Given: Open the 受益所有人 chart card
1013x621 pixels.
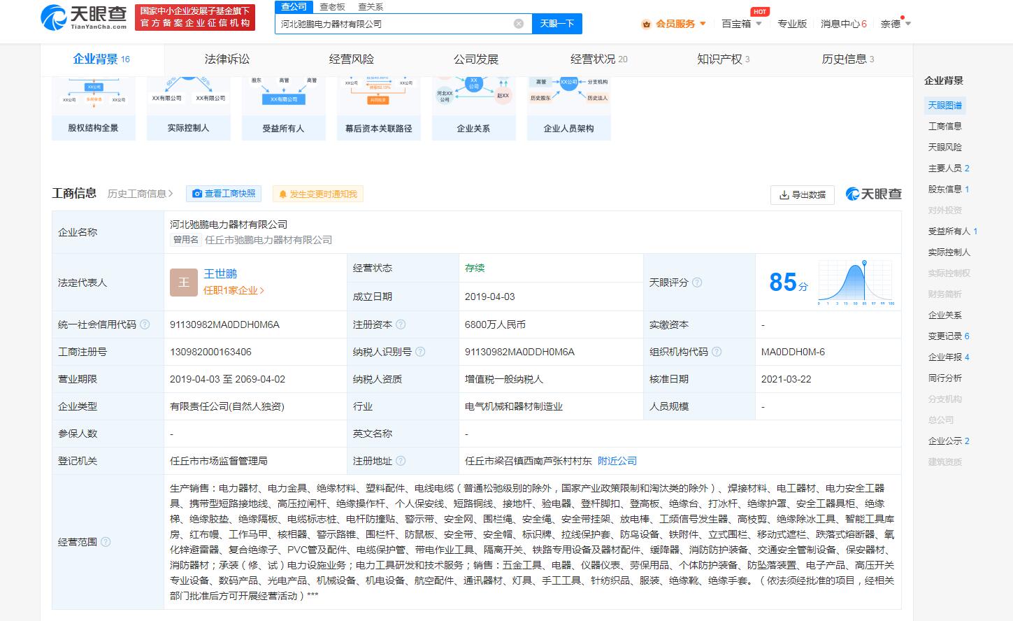Looking at the screenshot, I should (284, 108).
